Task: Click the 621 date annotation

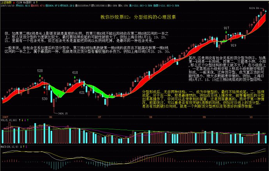Action: click(82, 93)
